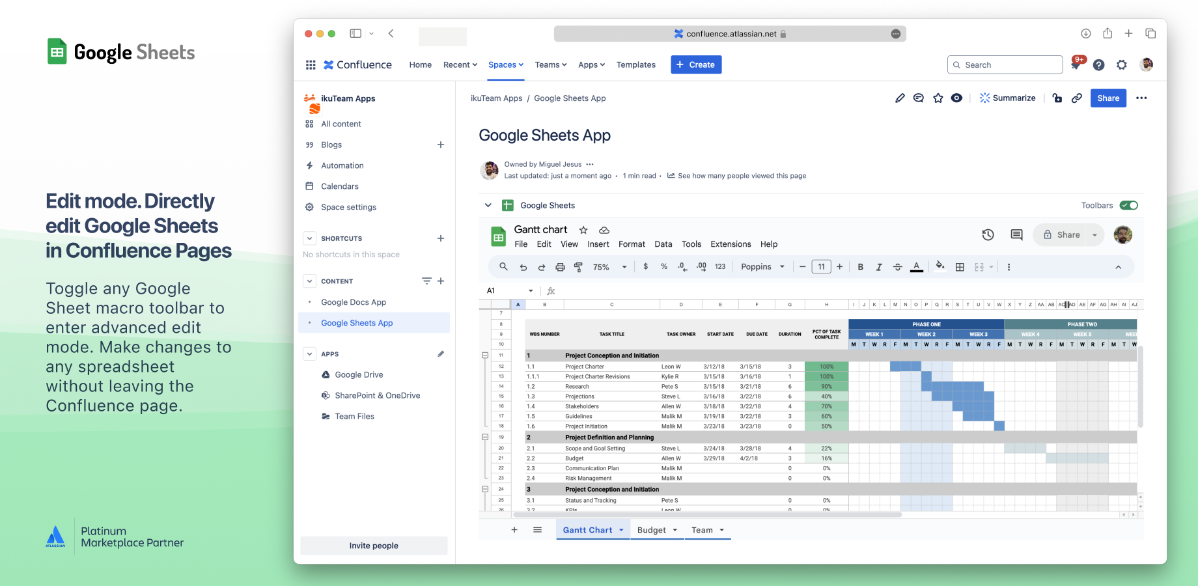This screenshot has height=586, width=1198.
Task: Open the Sheets File menu
Action: point(521,244)
